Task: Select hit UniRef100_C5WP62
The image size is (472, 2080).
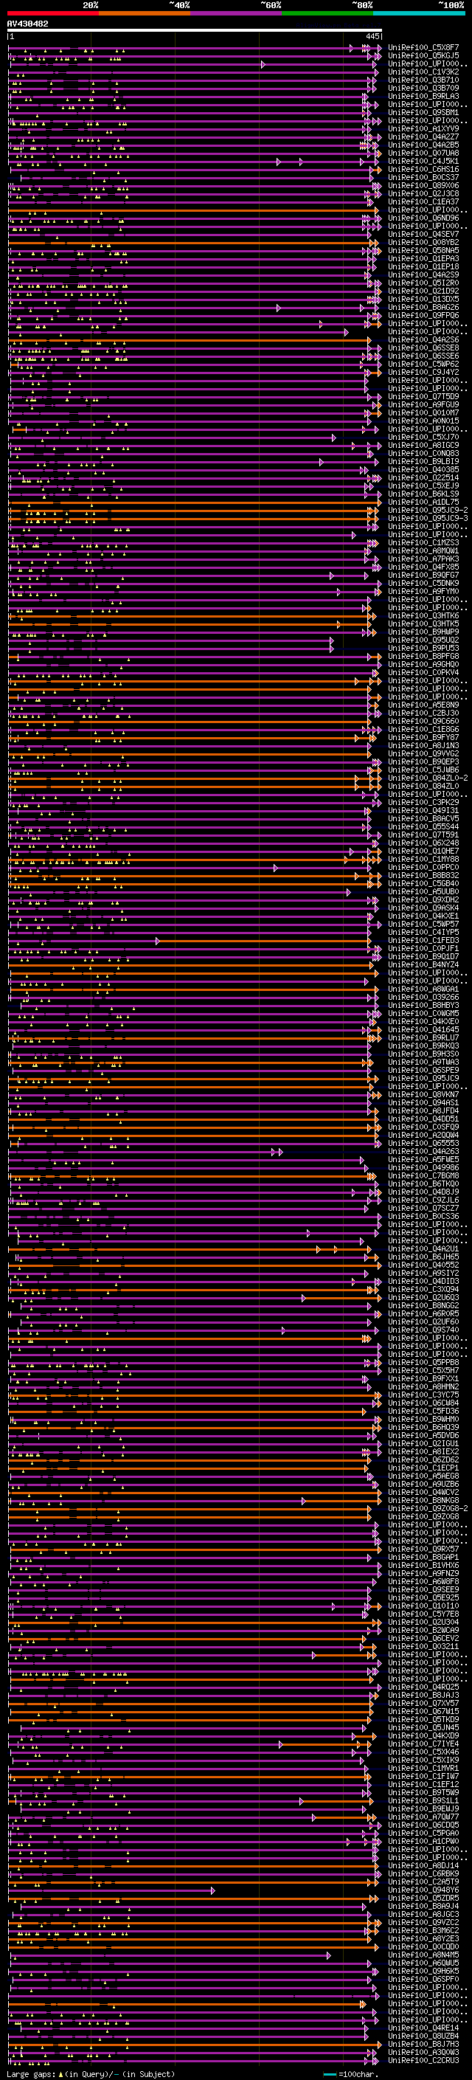Action: point(423,364)
